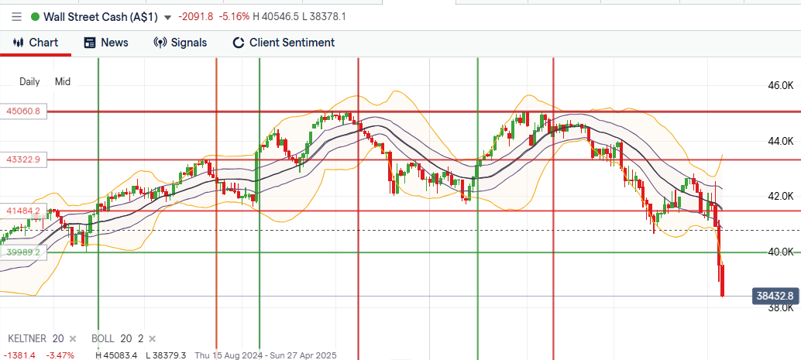Select the 41484.2 price level label
The height and width of the screenshot is (360, 801).
pyautogui.click(x=23, y=211)
